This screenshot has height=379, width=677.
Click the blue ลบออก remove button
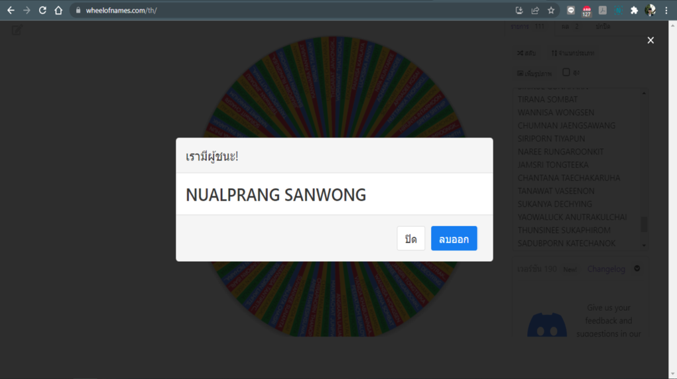point(454,238)
